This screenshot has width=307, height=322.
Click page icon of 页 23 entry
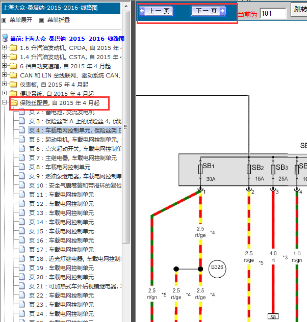(22, 304)
